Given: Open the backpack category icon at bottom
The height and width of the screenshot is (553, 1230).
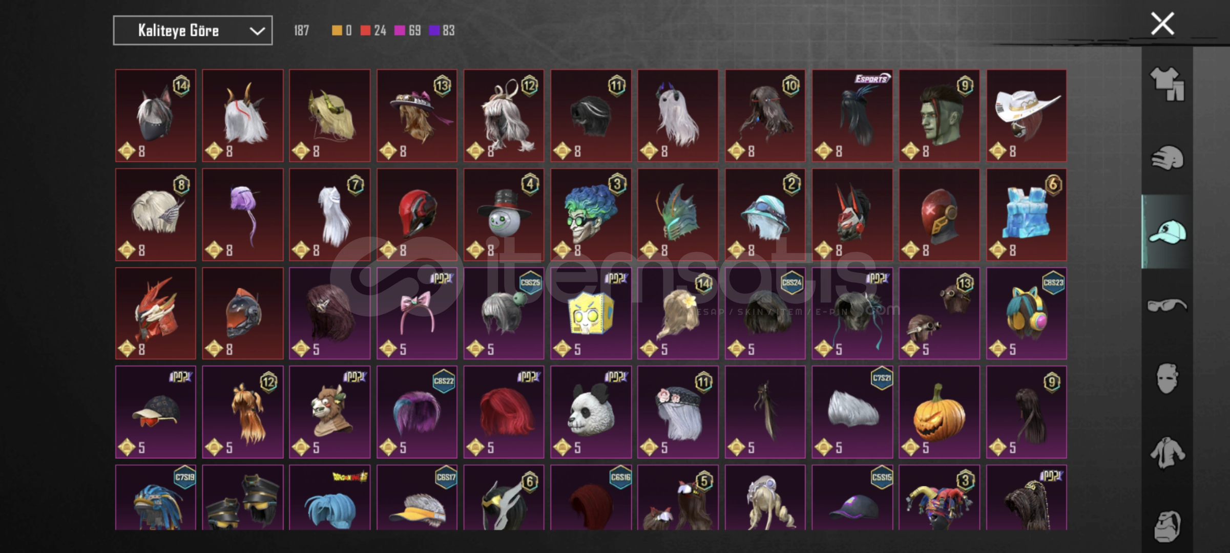Looking at the screenshot, I should click(x=1167, y=526).
